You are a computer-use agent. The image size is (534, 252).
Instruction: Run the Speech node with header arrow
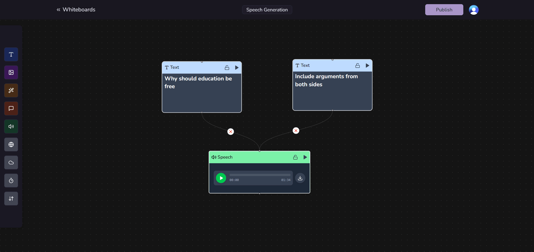point(305,157)
